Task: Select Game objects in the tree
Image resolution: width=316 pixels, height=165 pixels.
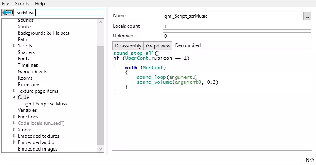Action: [x=32, y=72]
